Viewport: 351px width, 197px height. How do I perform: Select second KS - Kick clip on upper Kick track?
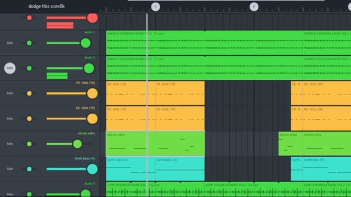[x=180, y=93]
